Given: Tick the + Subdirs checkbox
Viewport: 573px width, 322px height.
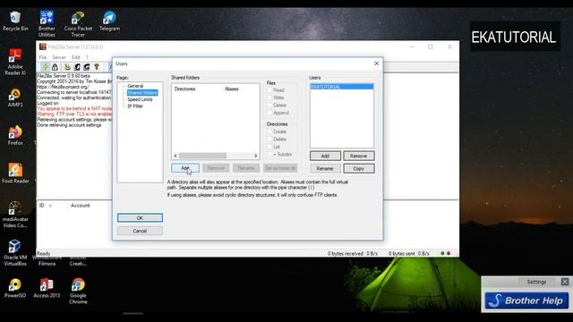Looking at the screenshot, I should (269, 155).
